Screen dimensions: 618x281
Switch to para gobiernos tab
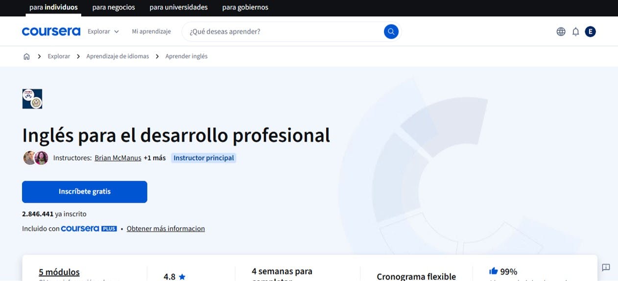pos(245,7)
